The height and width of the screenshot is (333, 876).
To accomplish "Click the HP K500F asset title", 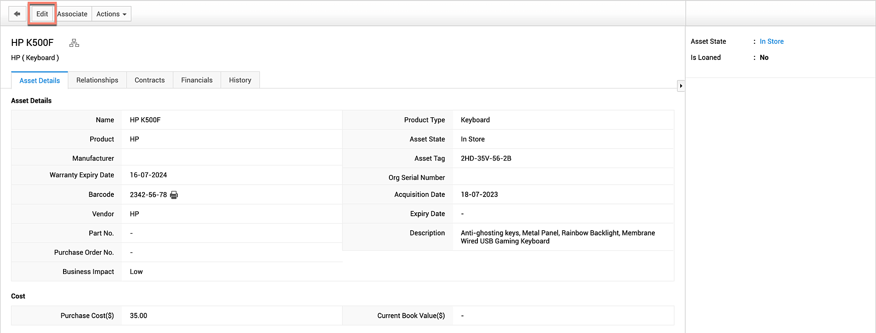I will 32,43.
